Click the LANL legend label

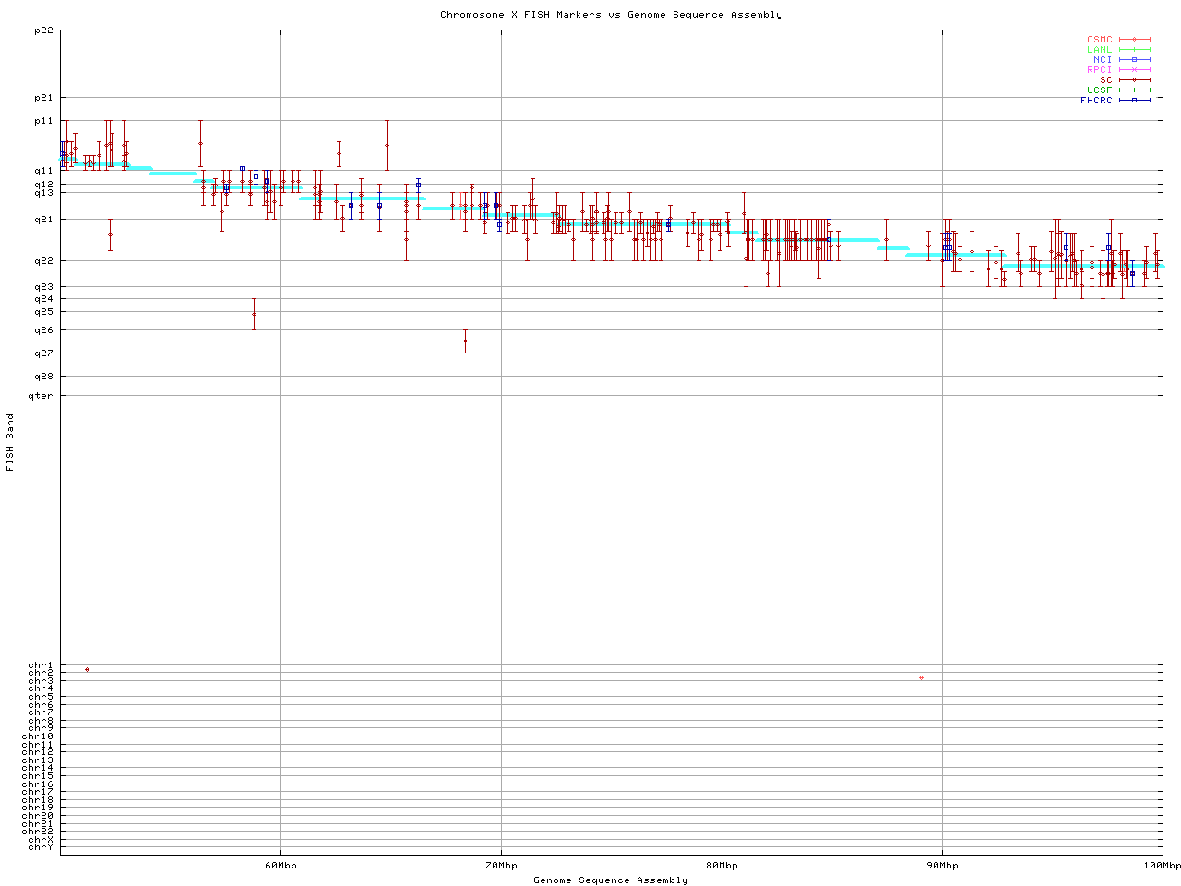point(1099,50)
